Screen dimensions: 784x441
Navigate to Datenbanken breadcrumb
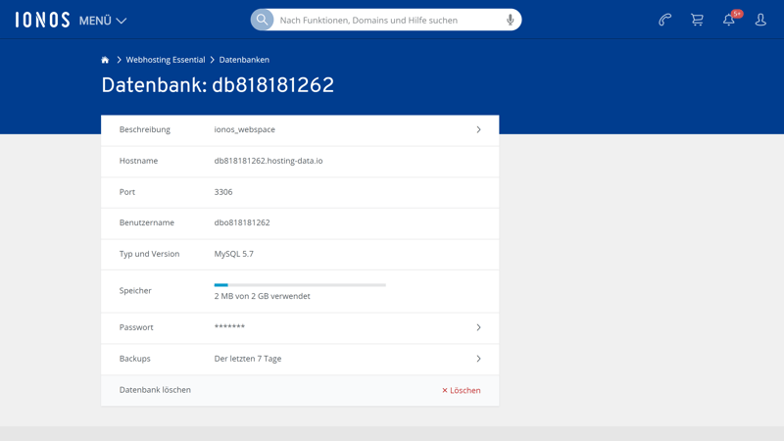click(244, 60)
